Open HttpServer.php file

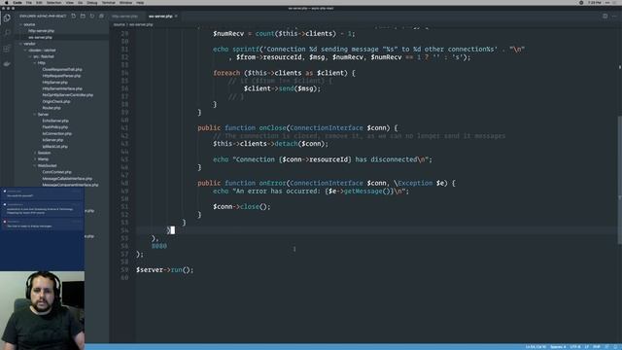tap(54, 82)
